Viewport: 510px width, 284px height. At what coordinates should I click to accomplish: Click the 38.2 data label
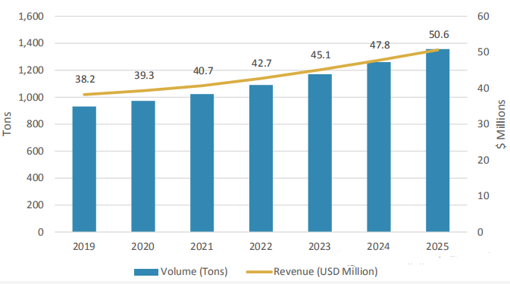tap(85, 79)
